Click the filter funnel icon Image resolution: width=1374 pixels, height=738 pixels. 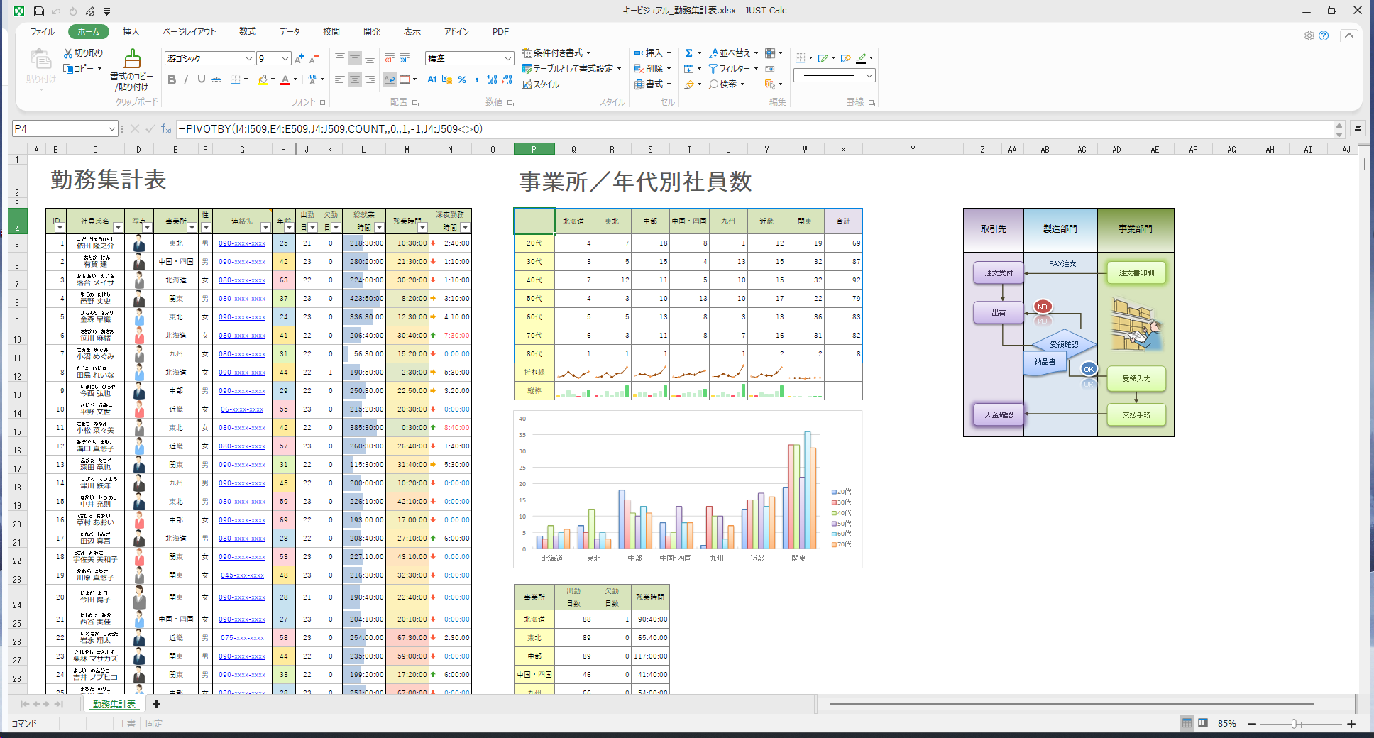713,69
